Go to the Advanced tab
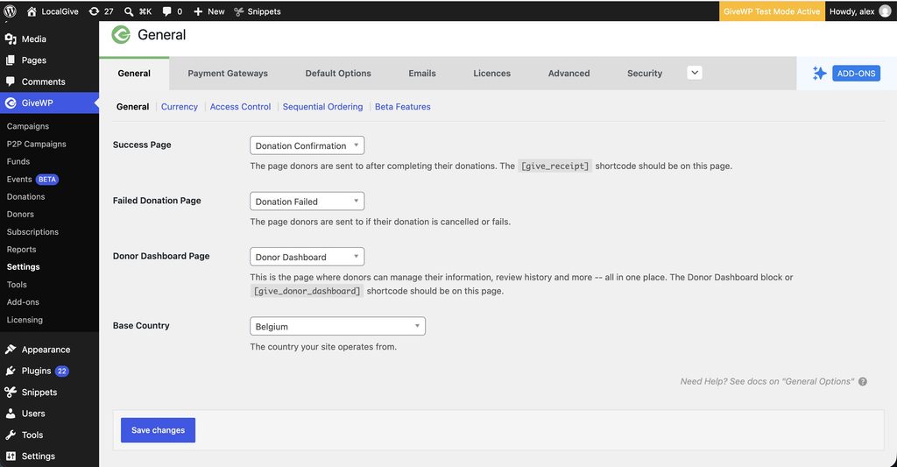Screen dimensions: 897x467 tap(569, 74)
